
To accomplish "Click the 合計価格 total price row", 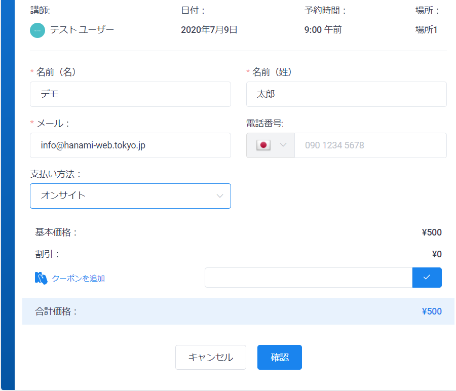I will [x=238, y=311].
